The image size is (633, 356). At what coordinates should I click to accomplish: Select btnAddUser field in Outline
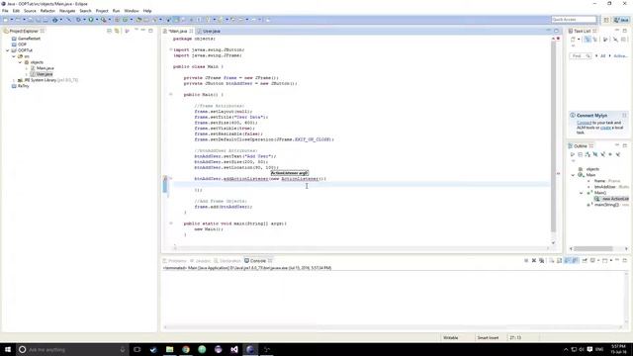[x=604, y=187]
